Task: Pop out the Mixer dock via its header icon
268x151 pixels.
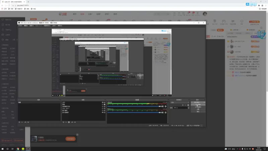Action: pyautogui.click(x=168, y=100)
